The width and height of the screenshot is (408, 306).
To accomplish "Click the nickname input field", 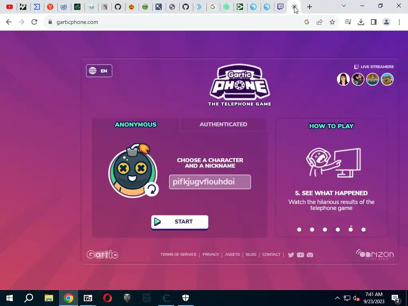I will 210,182.
